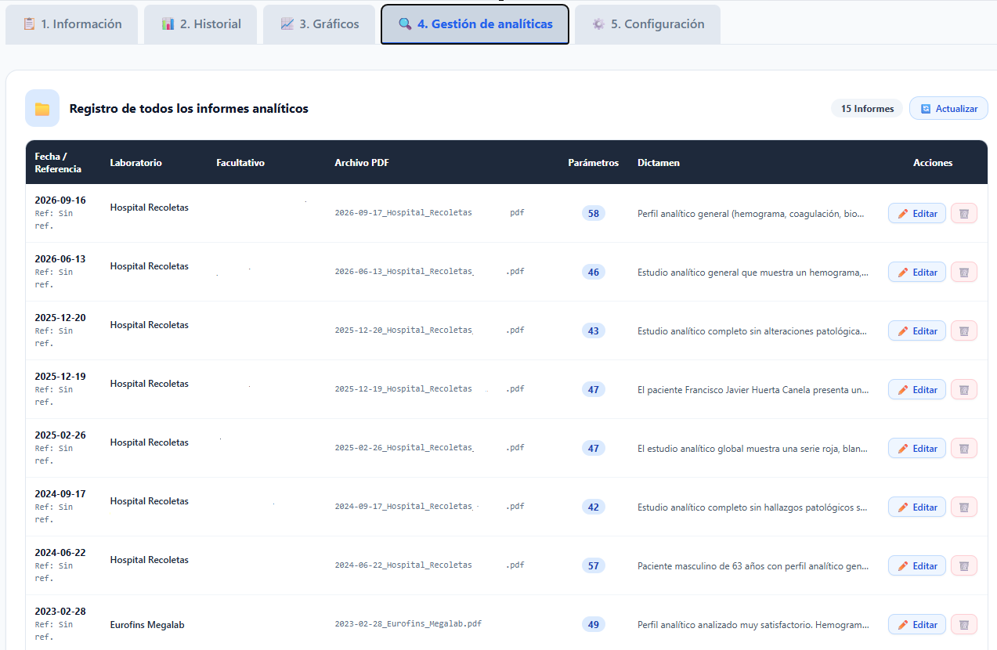This screenshot has width=997, height=650.
Task: Edit the 2025-12-19 report
Action: tap(917, 390)
